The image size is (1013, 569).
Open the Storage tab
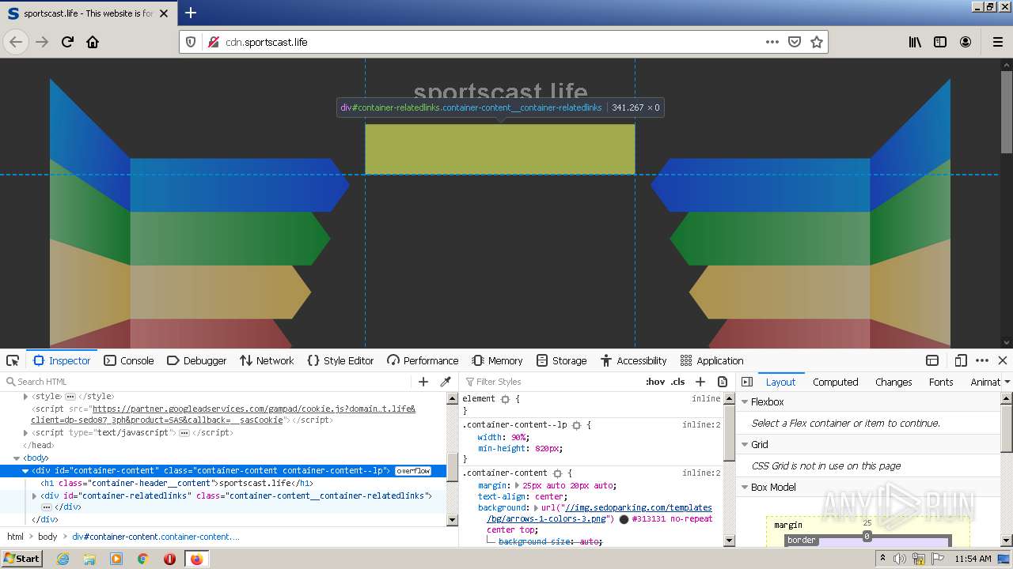pyautogui.click(x=561, y=360)
